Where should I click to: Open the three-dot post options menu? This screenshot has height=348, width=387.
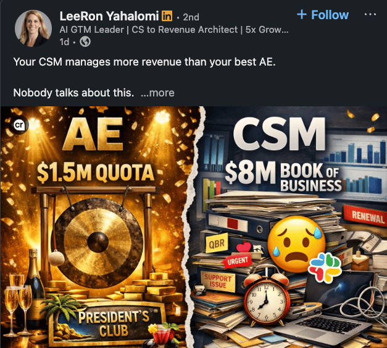(x=370, y=14)
